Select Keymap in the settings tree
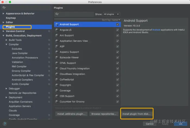This screenshot has height=128, width=190. [11, 18]
